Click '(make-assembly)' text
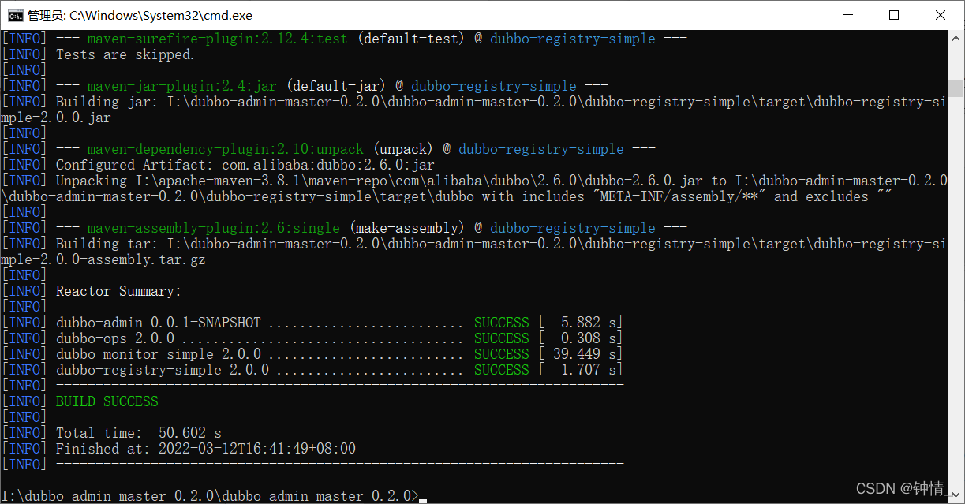Image resolution: width=965 pixels, height=504 pixels. coord(406,228)
